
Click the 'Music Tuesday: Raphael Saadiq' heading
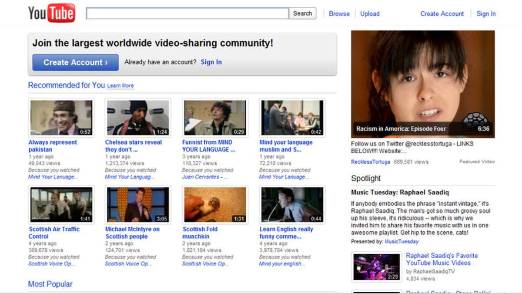(400, 192)
